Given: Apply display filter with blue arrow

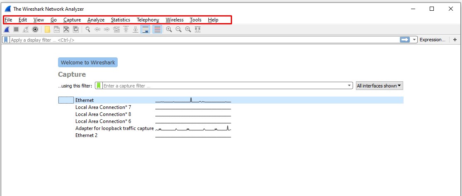Looking at the screenshot, I should [405, 40].
